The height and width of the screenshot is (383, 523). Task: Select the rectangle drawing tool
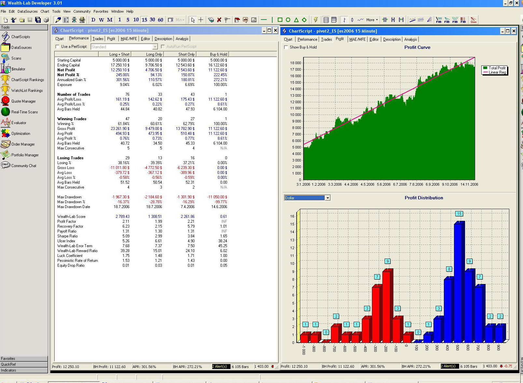pos(280,20)
